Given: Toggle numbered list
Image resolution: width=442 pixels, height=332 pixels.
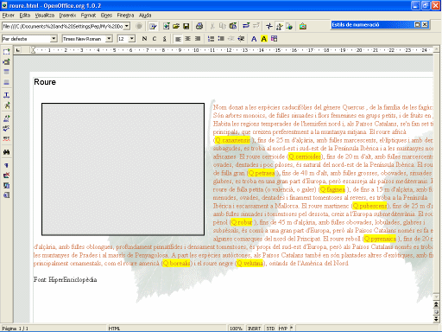Looking at the screenshot, I should (x=211, y=39).
